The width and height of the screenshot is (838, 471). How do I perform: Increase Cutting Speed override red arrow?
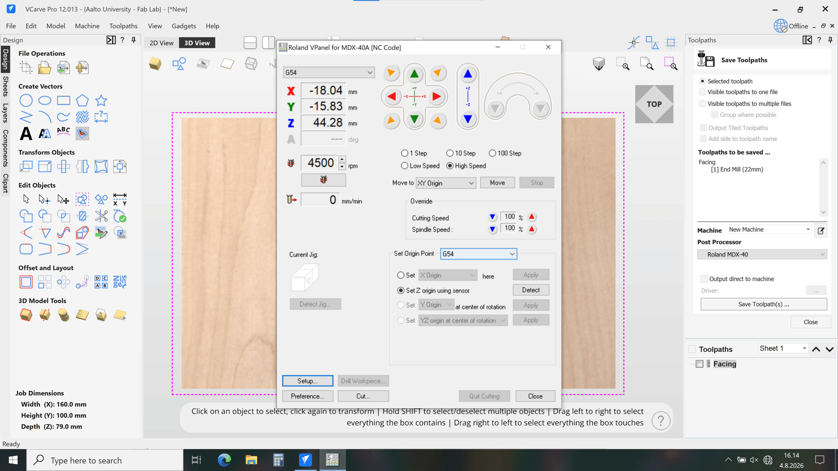tap(532, 217)
